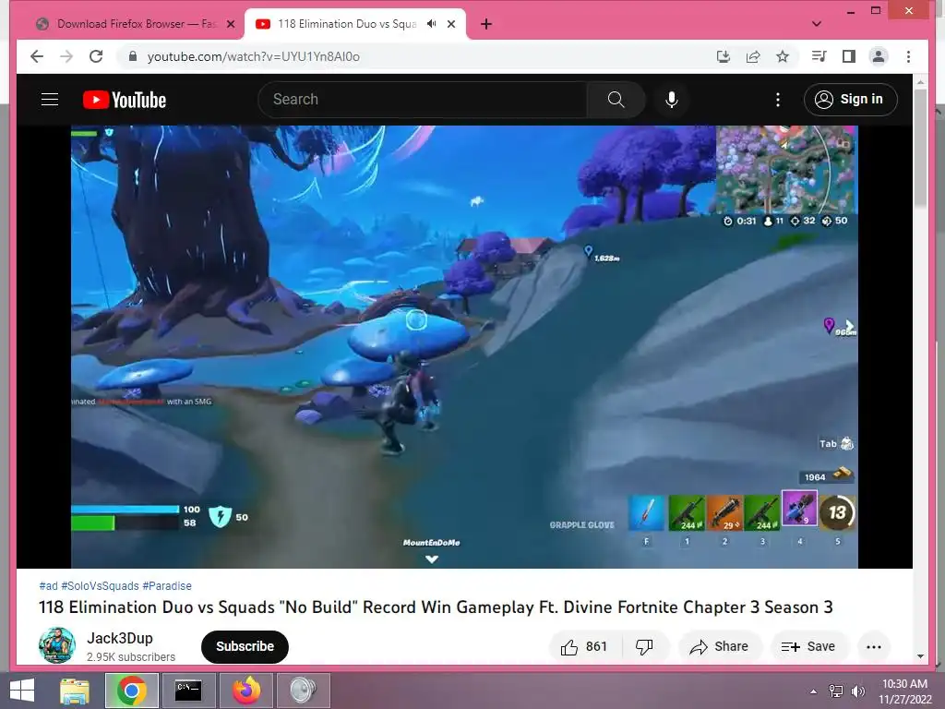Open the speaker app in taskbar

(x=303, y=691)
